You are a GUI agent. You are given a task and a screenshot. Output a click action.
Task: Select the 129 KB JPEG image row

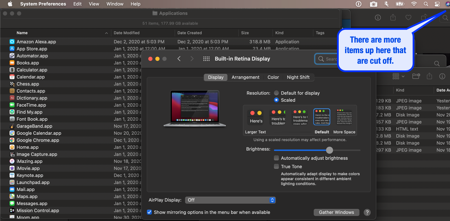[x=413, y=101]
